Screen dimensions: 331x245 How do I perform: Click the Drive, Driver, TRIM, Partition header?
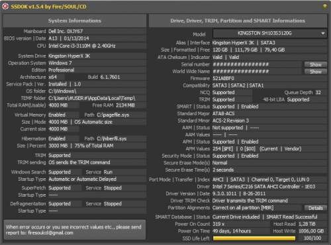pyautogui.click(x=238, y=21)
